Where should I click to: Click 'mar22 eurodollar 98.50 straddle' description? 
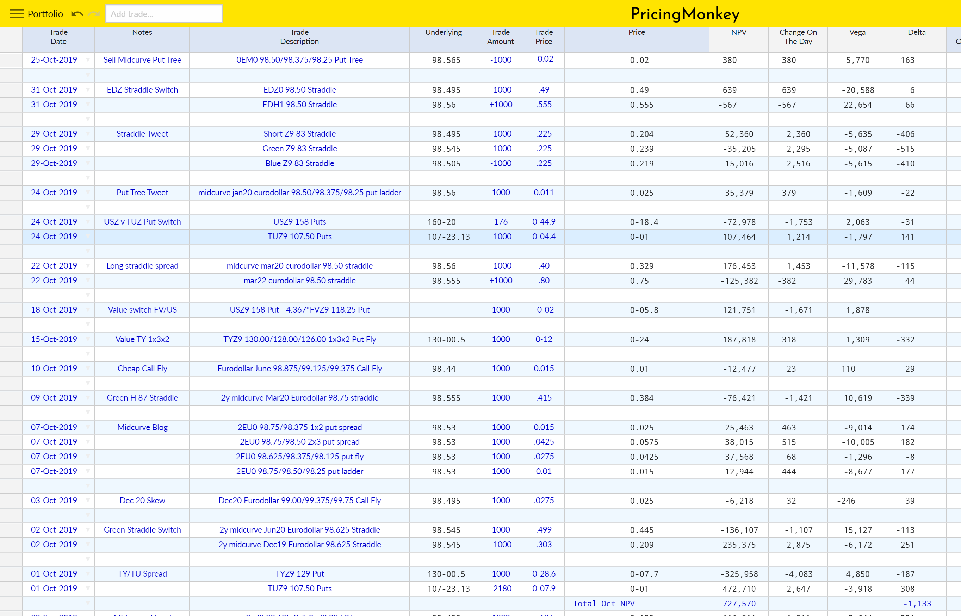pos(299,281)
